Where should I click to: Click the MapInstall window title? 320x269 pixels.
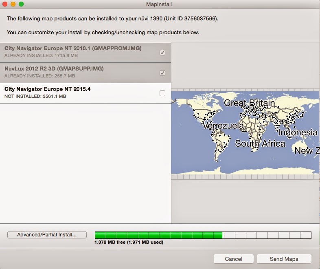coord(159,4)
